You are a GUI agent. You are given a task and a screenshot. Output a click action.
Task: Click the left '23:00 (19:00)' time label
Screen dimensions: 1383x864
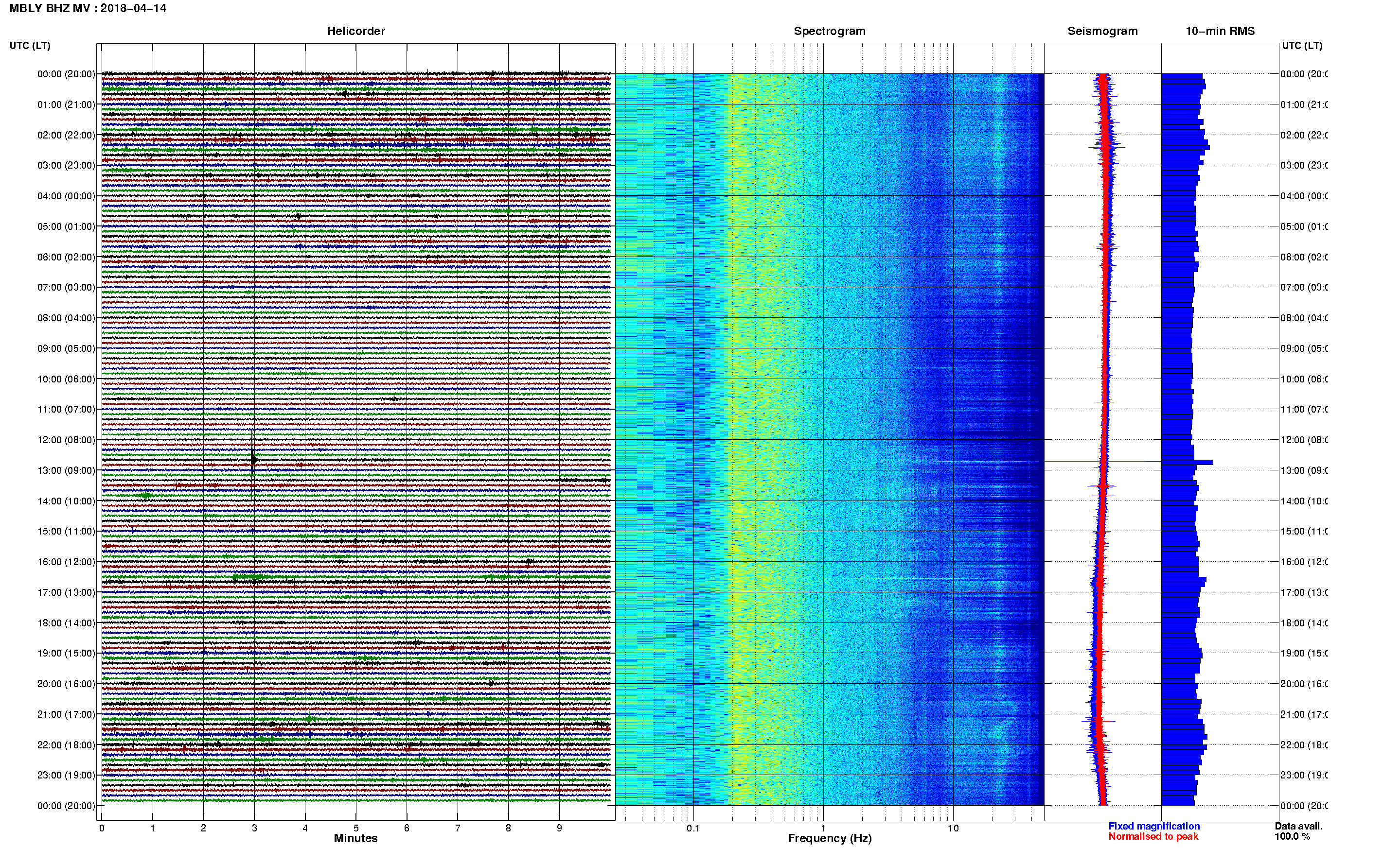click(66, 775)
